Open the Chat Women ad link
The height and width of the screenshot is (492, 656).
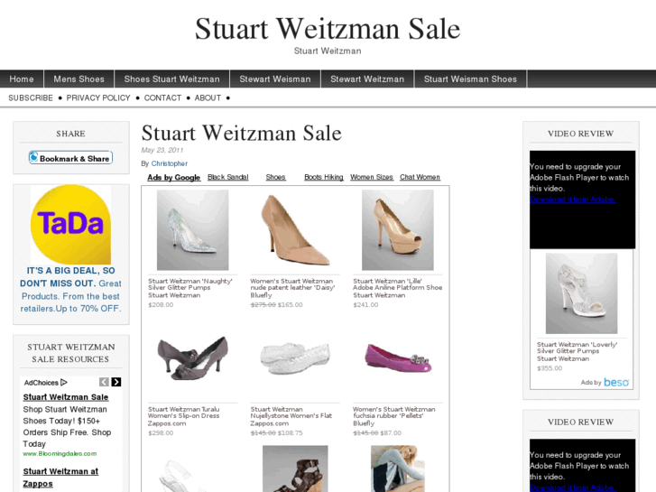420,177
